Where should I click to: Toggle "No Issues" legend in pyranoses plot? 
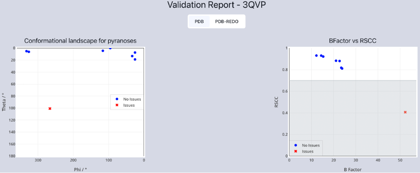click(132, 99)
